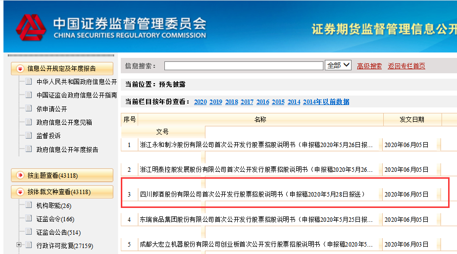Click the 序号 column header
Viewport: 457px width, 254px height.
pos(129,119)
